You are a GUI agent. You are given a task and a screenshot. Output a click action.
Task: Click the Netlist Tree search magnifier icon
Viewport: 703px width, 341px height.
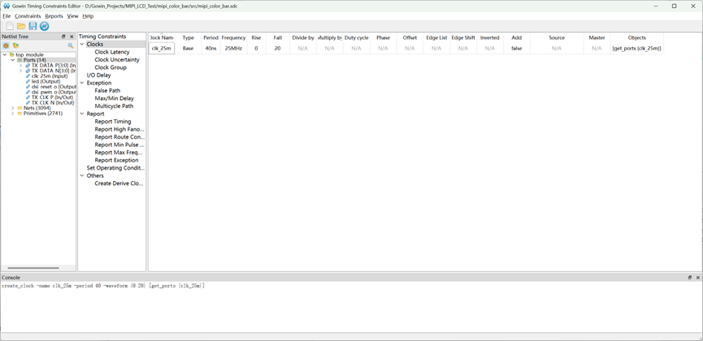71,45
